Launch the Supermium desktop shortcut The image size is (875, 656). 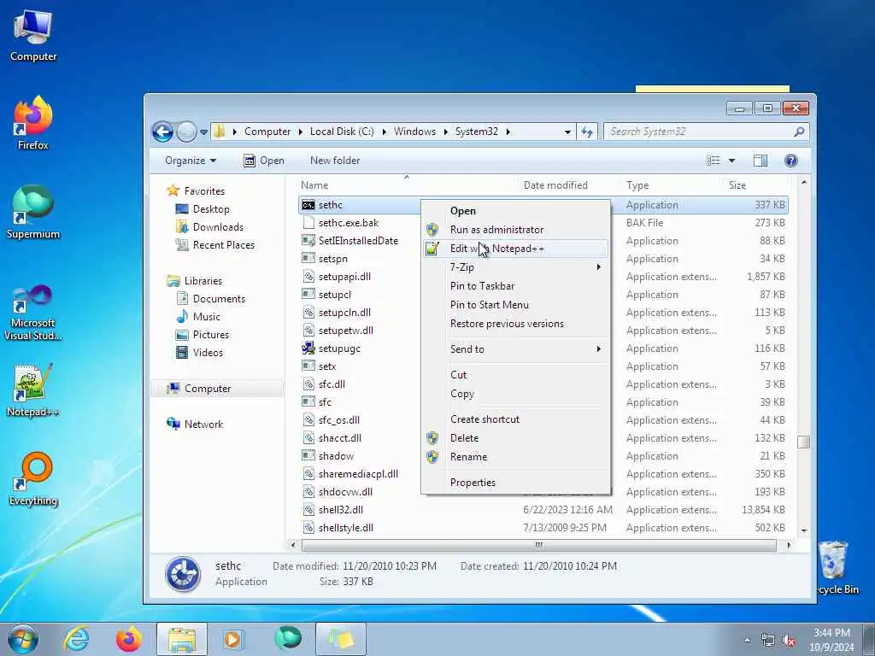point(33,213)
